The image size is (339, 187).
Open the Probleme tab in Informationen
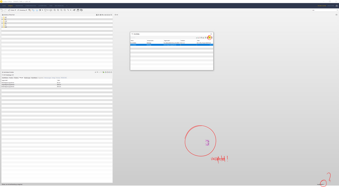16,78
